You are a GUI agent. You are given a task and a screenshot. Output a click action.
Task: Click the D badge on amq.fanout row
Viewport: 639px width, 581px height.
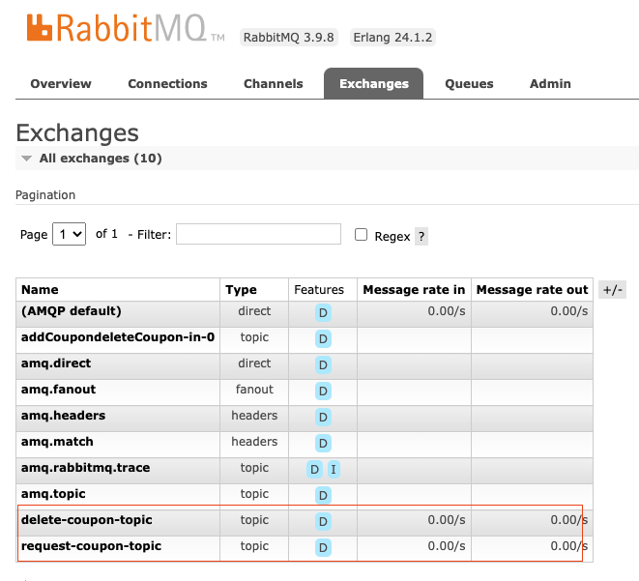323,391
